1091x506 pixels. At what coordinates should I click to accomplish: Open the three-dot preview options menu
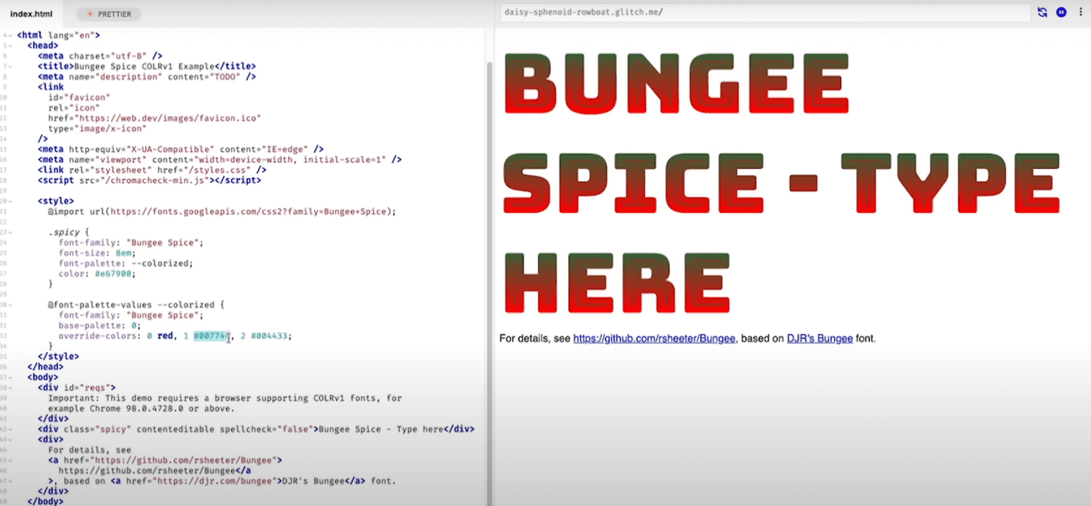point(1080,12)
